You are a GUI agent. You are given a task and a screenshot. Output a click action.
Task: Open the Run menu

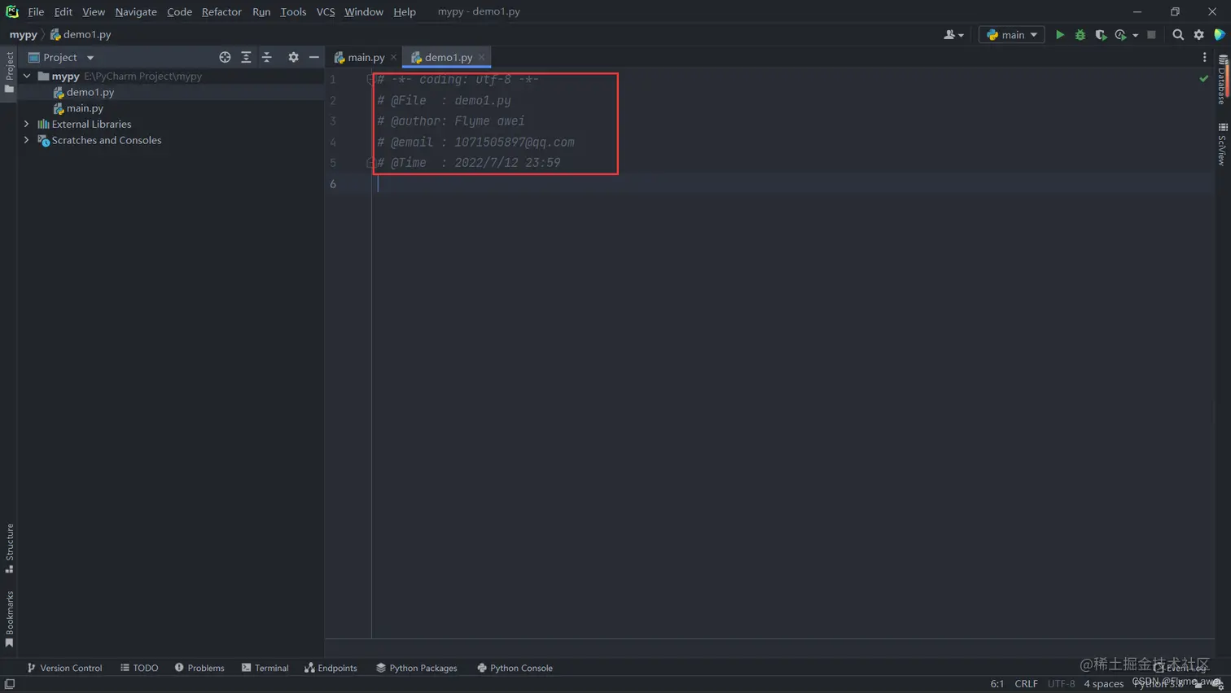click(261, 11)
